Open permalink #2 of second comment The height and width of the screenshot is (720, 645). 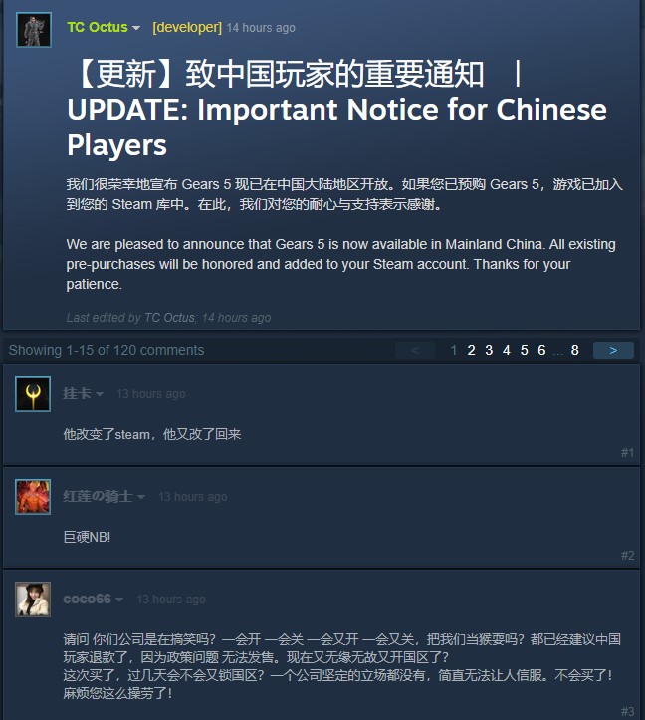627,556
